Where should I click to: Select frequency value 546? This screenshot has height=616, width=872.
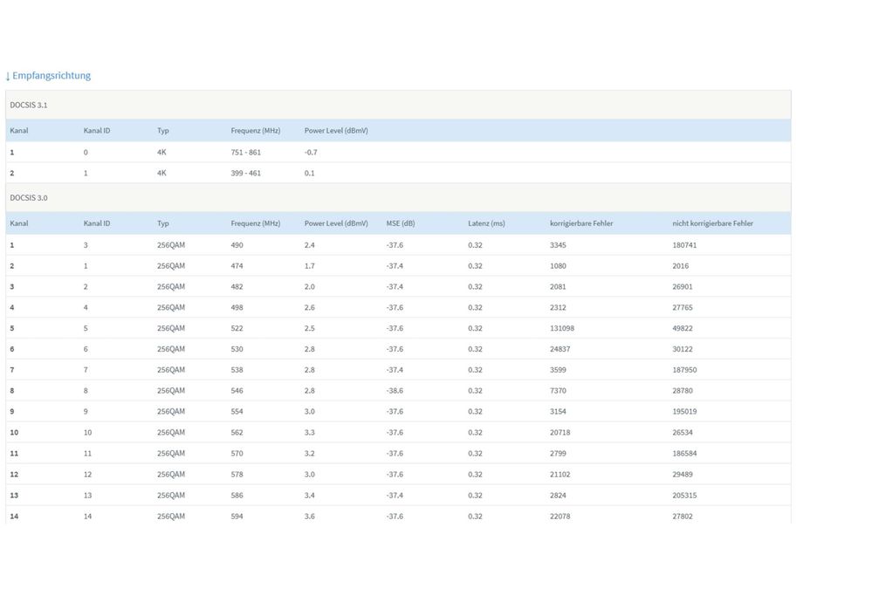coord(237,391)
